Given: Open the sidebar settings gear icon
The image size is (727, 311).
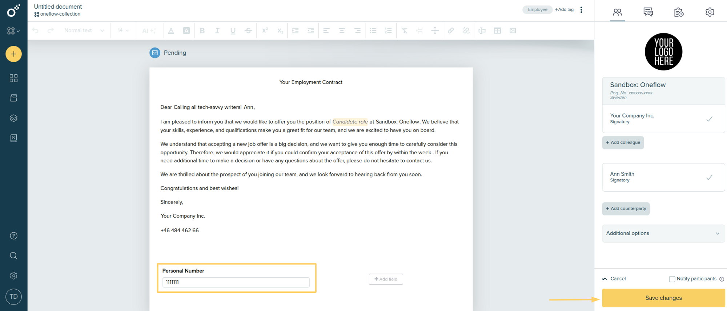Looking at the screenshot, I should click(x=13, y=276).
